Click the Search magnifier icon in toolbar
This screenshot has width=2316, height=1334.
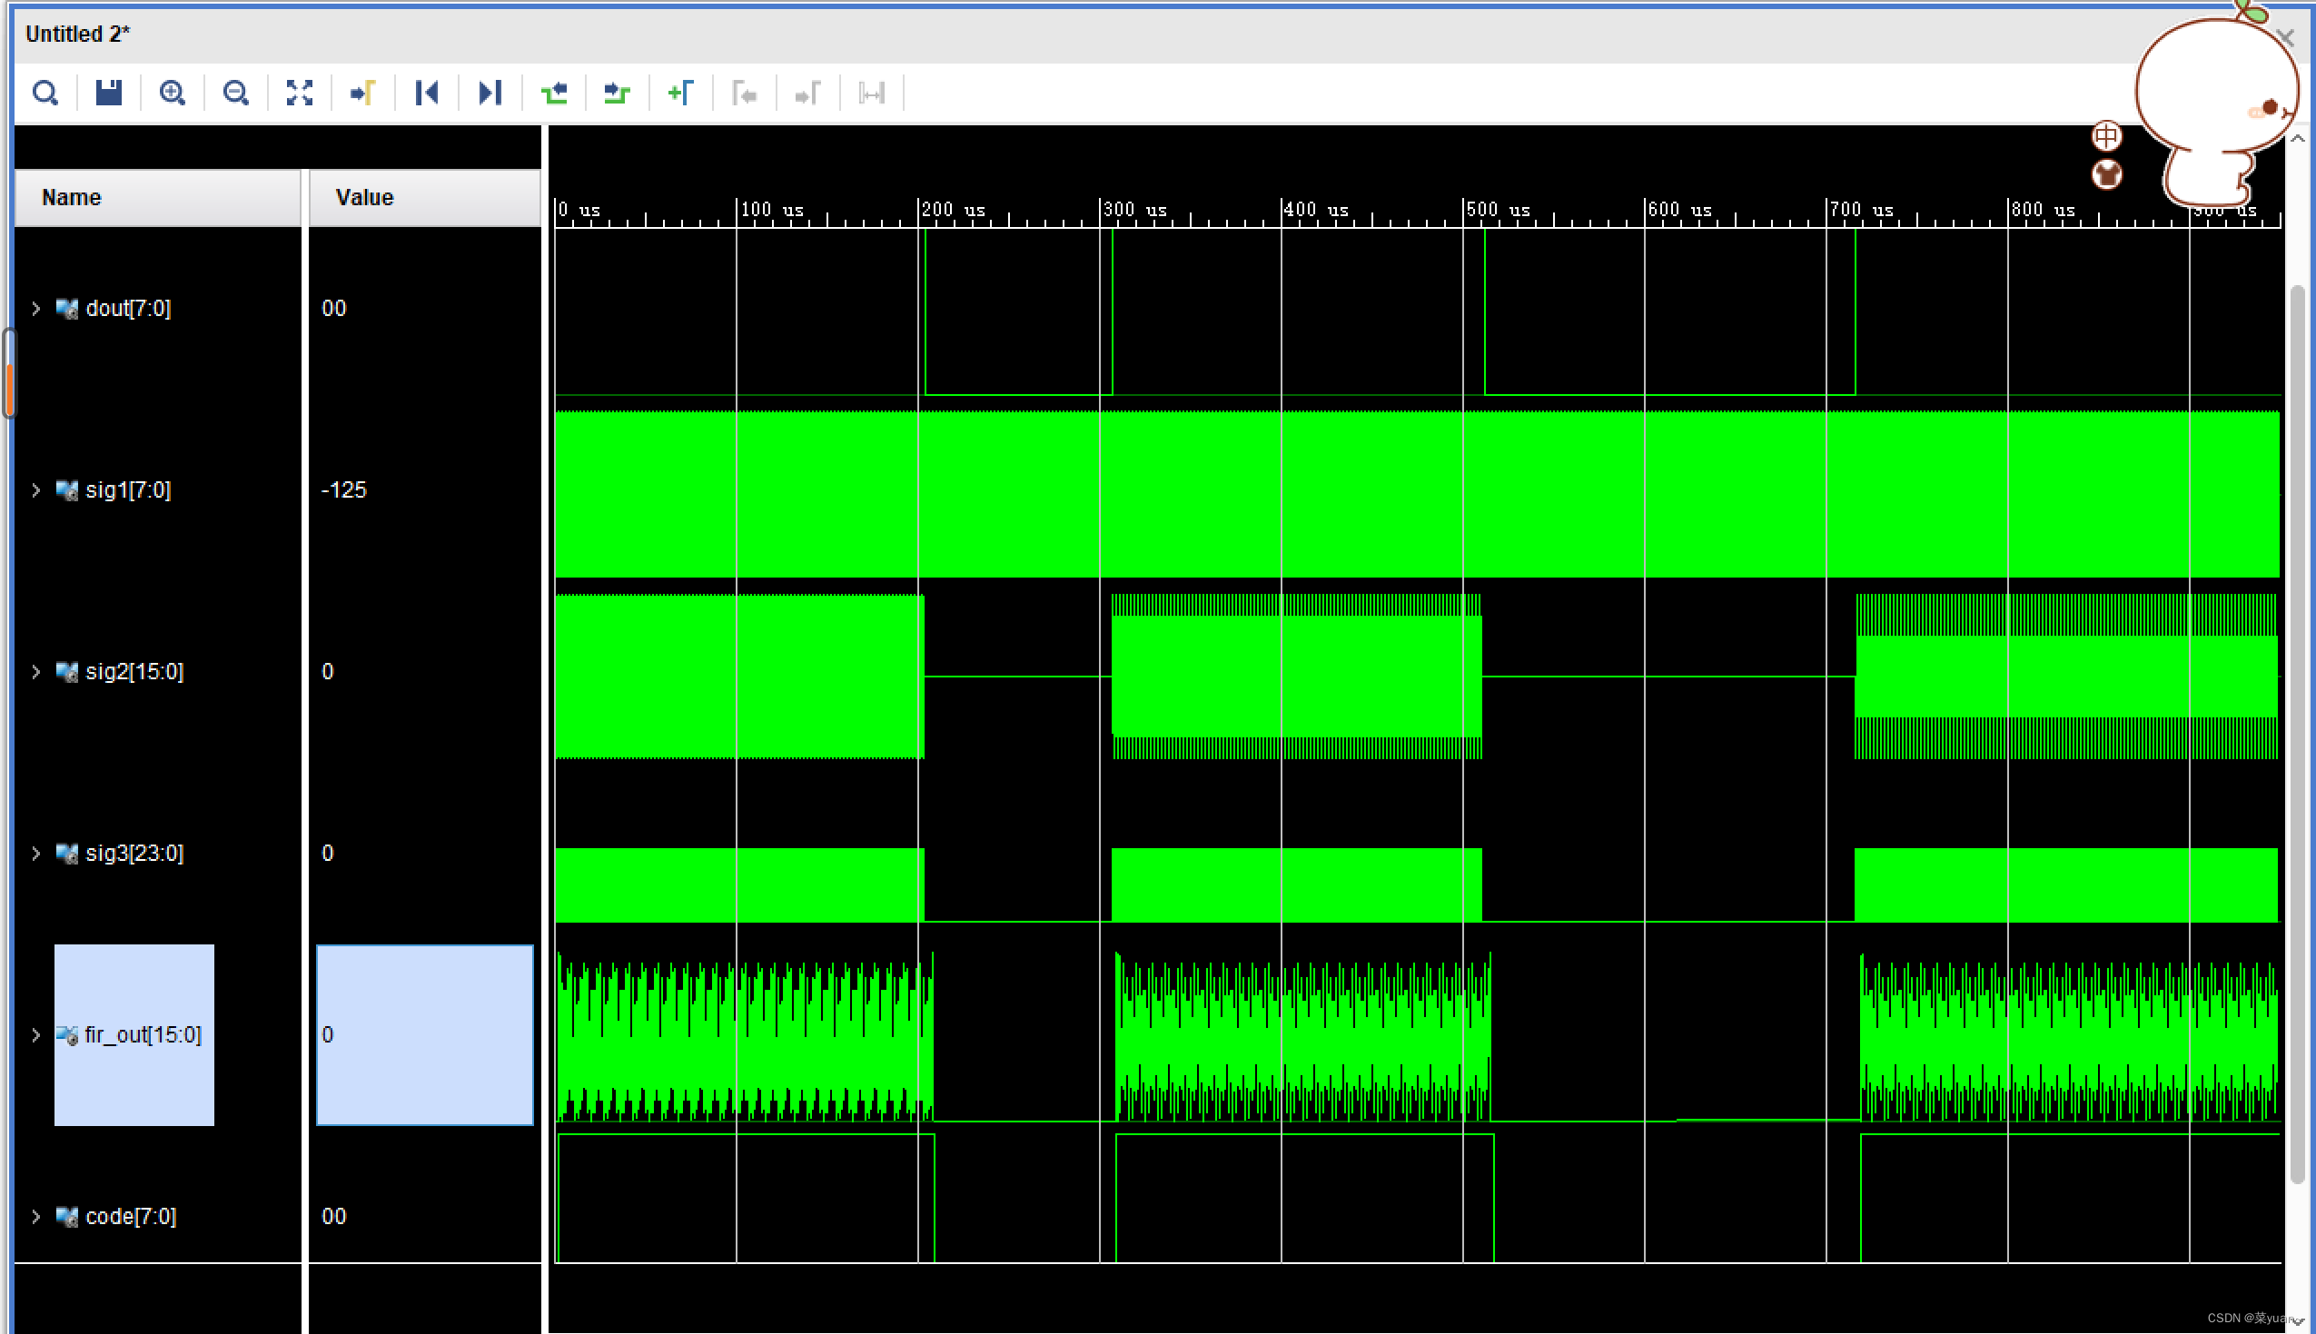[x=45, y=93]
